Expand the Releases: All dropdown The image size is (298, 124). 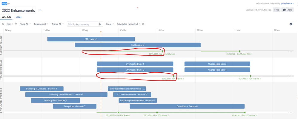coord(41,24)
